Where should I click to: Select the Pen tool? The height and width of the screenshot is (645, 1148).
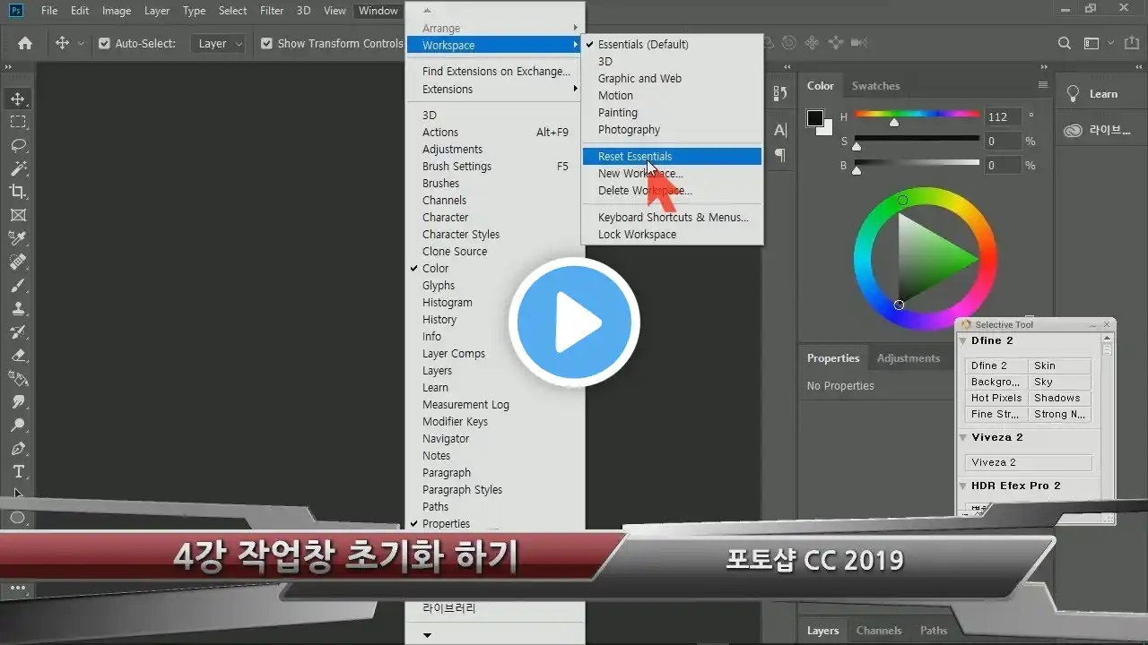[18, 448]
